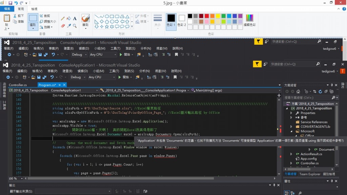Open Edit colors (編輯色彩) dialog

pos(249,20)
